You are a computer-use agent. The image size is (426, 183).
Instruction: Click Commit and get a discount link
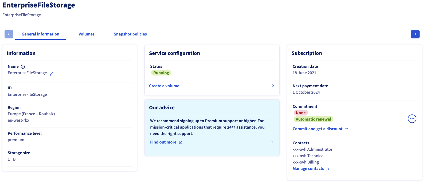317,129
